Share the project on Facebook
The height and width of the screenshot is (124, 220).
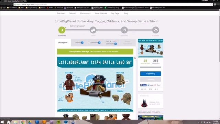pyautogui.click(x=143, y=85)
